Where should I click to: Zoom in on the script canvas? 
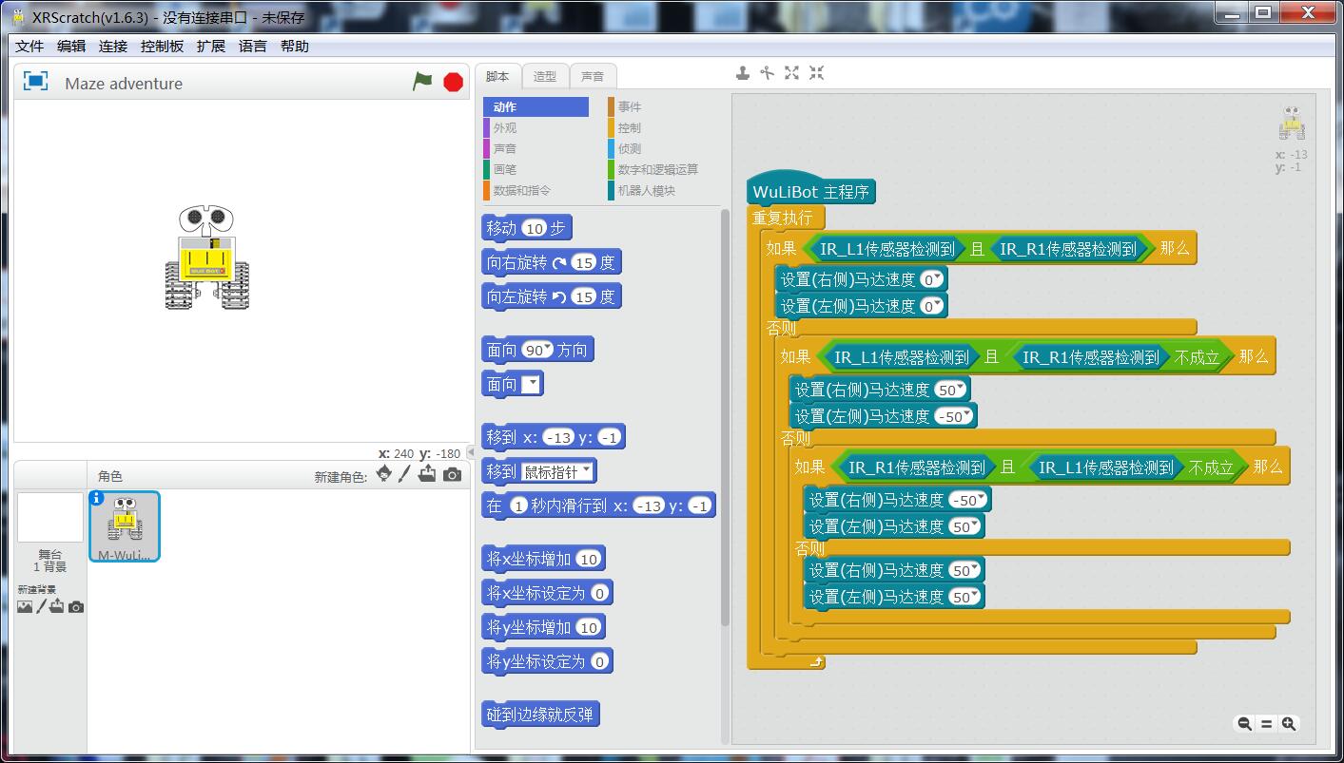click(1289, 724)
